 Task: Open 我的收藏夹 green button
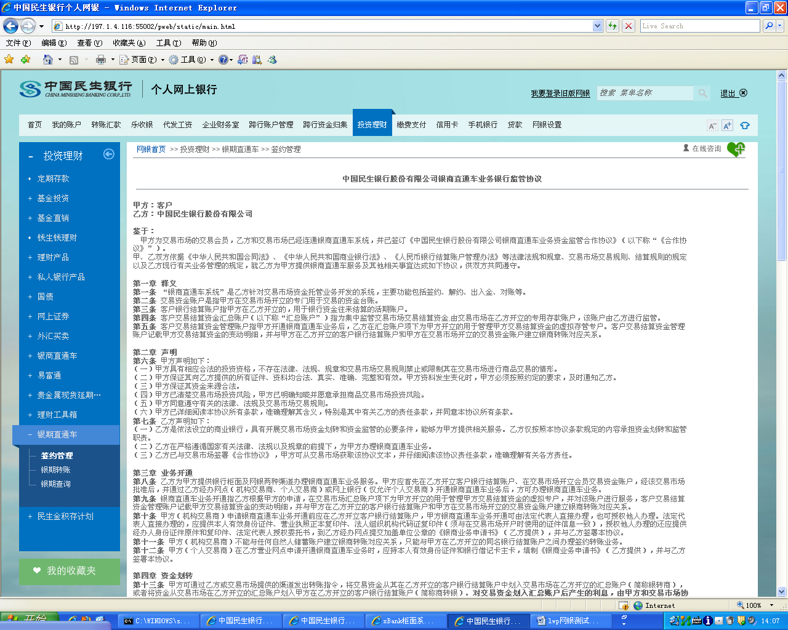pyautogui.click(x=70, y=571)
